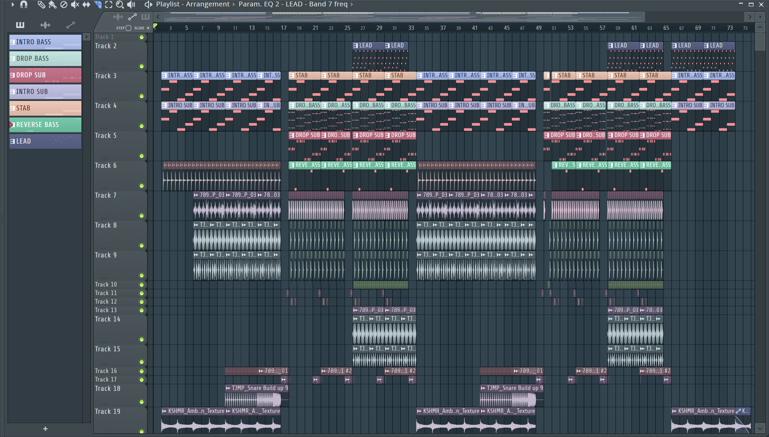Mute Track 19 with its green light
769x437 pixels.
142,431
